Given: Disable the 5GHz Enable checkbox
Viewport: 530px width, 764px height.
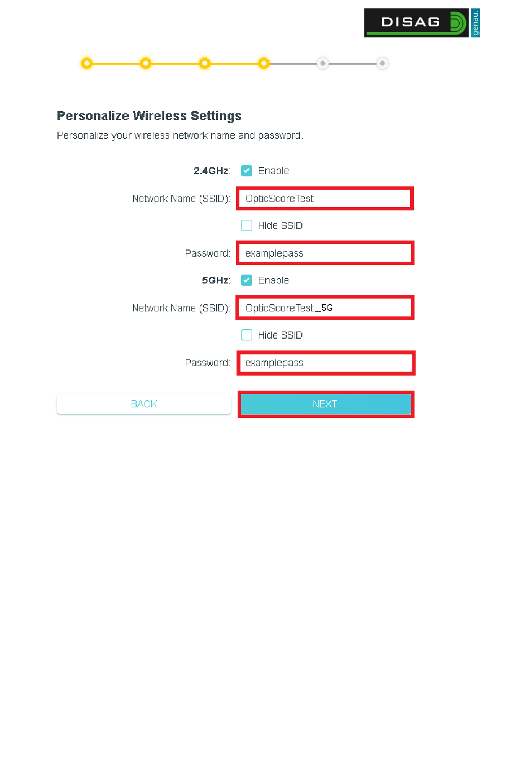Looking at the screenshot, I should click(x=247, y=280).
